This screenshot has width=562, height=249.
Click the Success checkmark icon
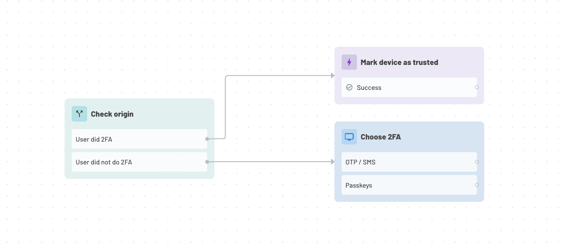tap(349, 87)
